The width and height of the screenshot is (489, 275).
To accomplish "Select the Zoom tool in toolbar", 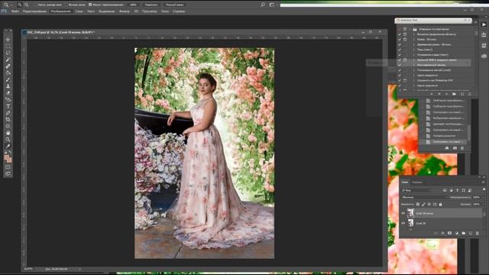I will (8, 139).
